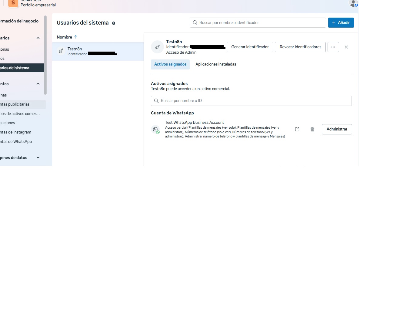400x318 pixels.
Task: Expand the Orígenes de datos section
Action: click(38, 157)
